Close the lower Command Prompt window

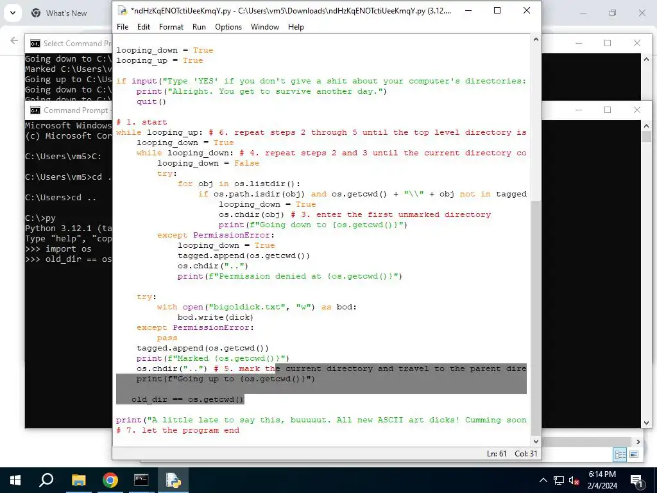[637, 110]
